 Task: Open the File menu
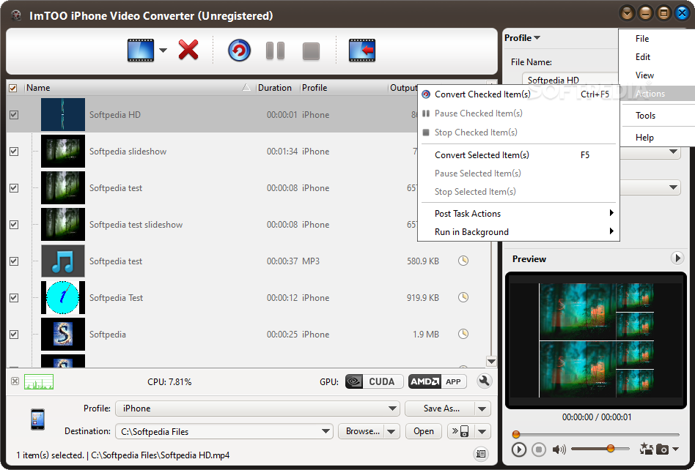pos(641,39)
